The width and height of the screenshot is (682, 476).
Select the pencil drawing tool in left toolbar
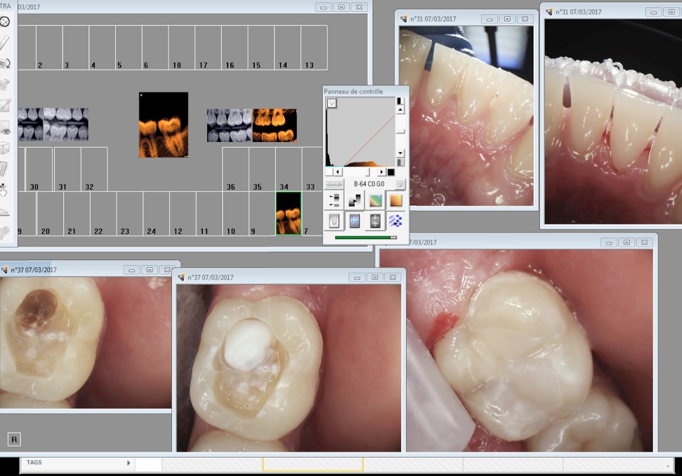tap(5, 42)
